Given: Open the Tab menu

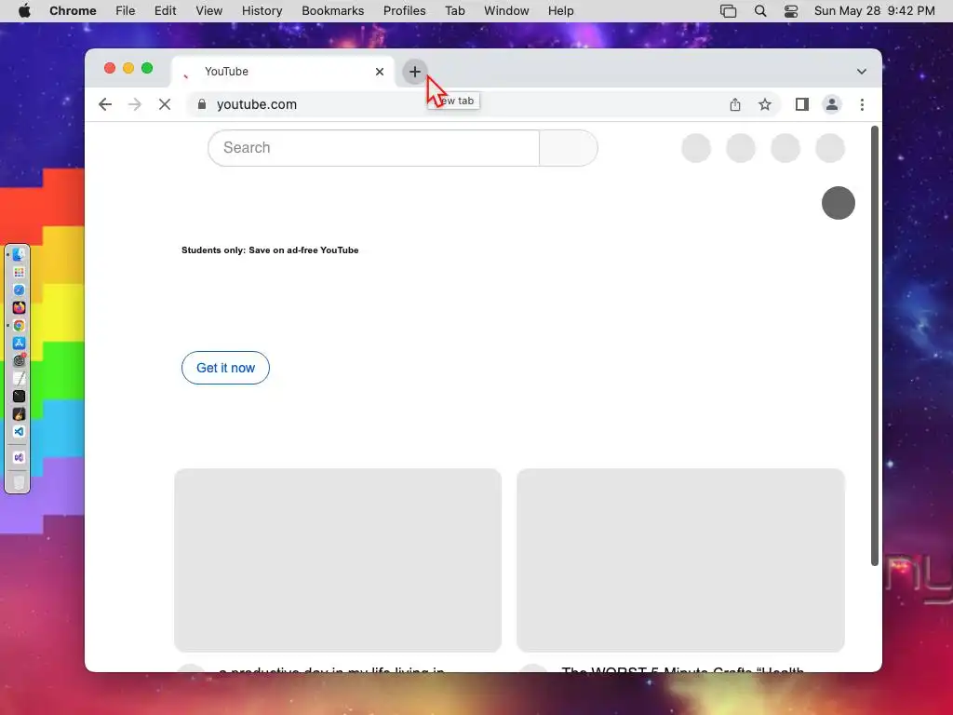Looking at the screenshot, I should point(454,11).
